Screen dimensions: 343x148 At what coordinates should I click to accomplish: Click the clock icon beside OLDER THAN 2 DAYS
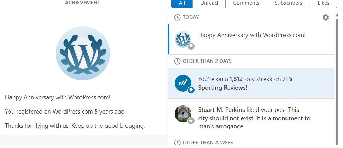[x=177, y=61]
